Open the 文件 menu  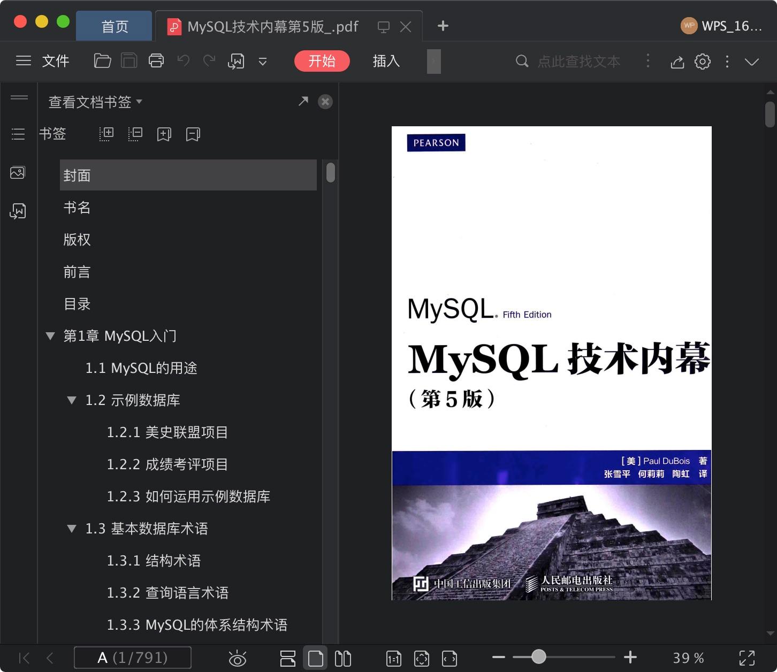point(56,61)
